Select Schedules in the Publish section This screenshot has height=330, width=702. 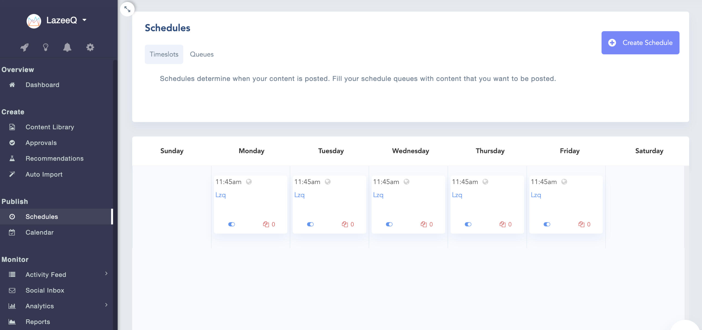coord(56,217)
